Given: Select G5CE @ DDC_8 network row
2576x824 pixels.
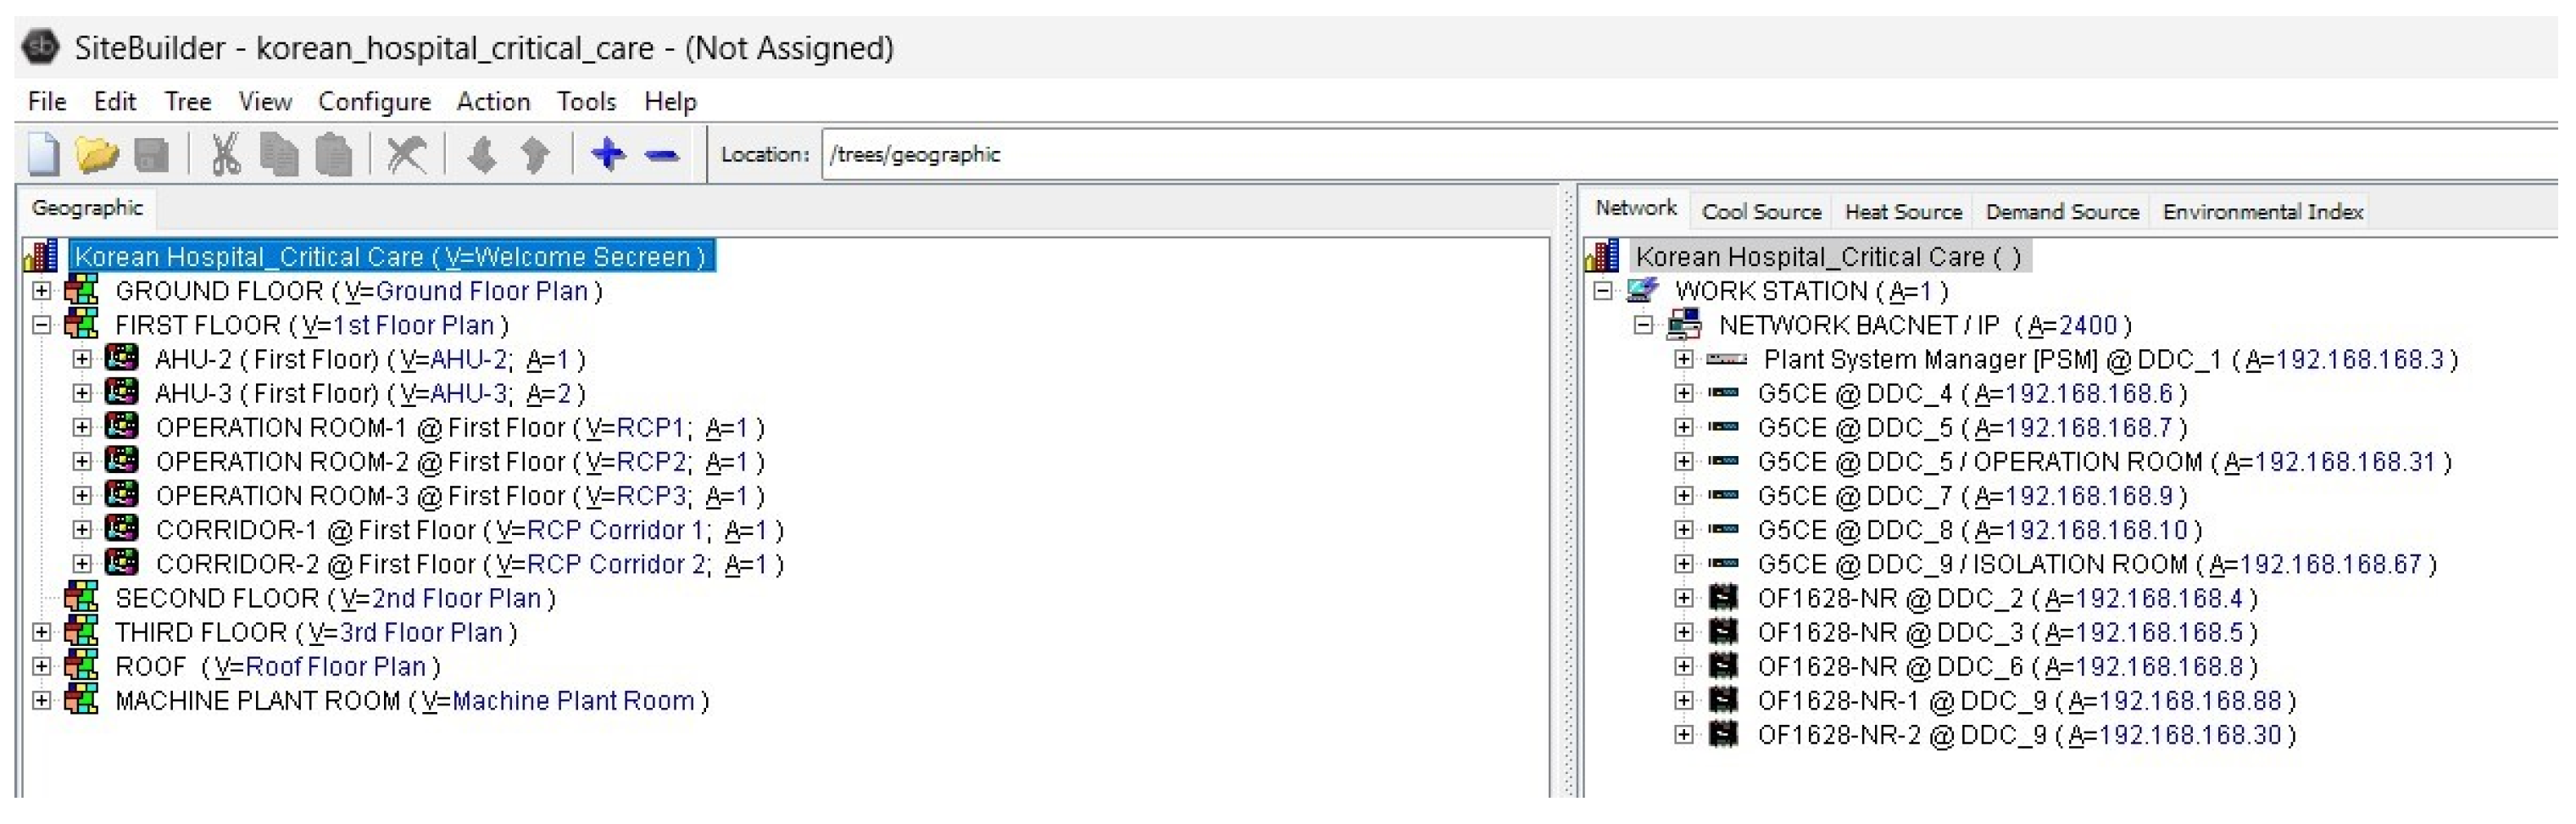Looking at the screenshot, I should [x=1980, y=530].
